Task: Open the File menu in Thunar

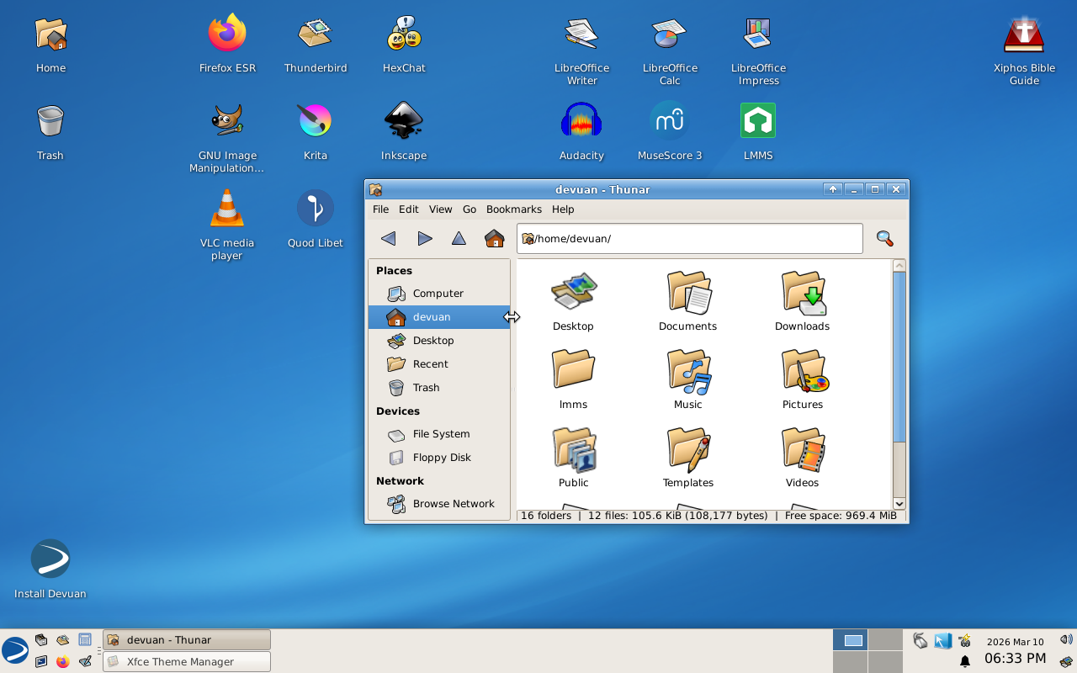Action: pyautogui.click(x=380, y=209)
